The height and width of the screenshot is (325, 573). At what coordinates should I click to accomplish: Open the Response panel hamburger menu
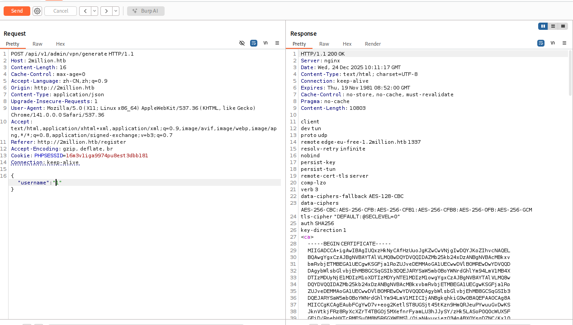point(564,43)
